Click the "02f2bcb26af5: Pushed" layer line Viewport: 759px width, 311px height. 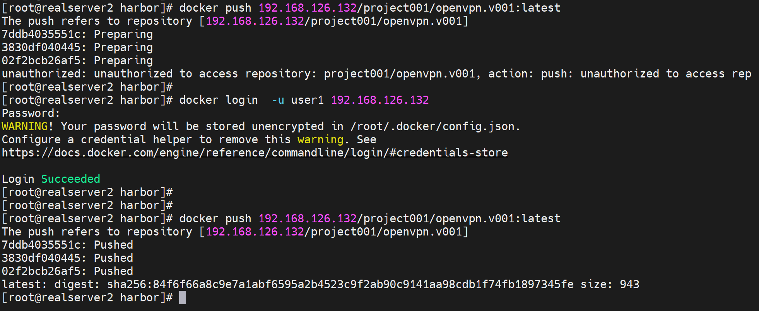(x=67, y=271)
